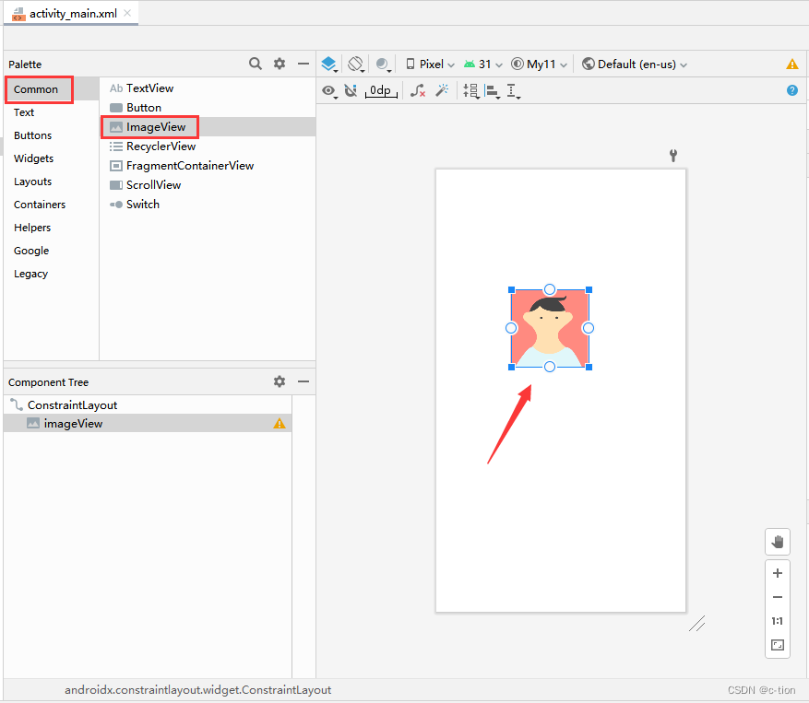
Task: Open Palette settings gear
Action: [280, 64]
